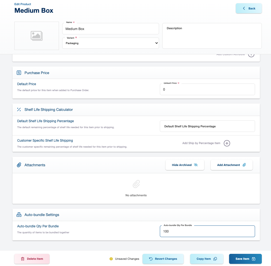Viewport: 271px width, 266px height.
Task: Click the Auto-bundle Settings boxes icon
Action: pyautogui.click(x=19, y=215)
